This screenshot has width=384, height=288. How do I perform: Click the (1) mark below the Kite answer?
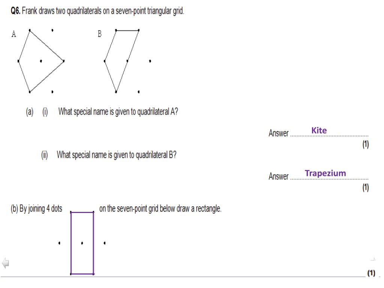(365, 144)
